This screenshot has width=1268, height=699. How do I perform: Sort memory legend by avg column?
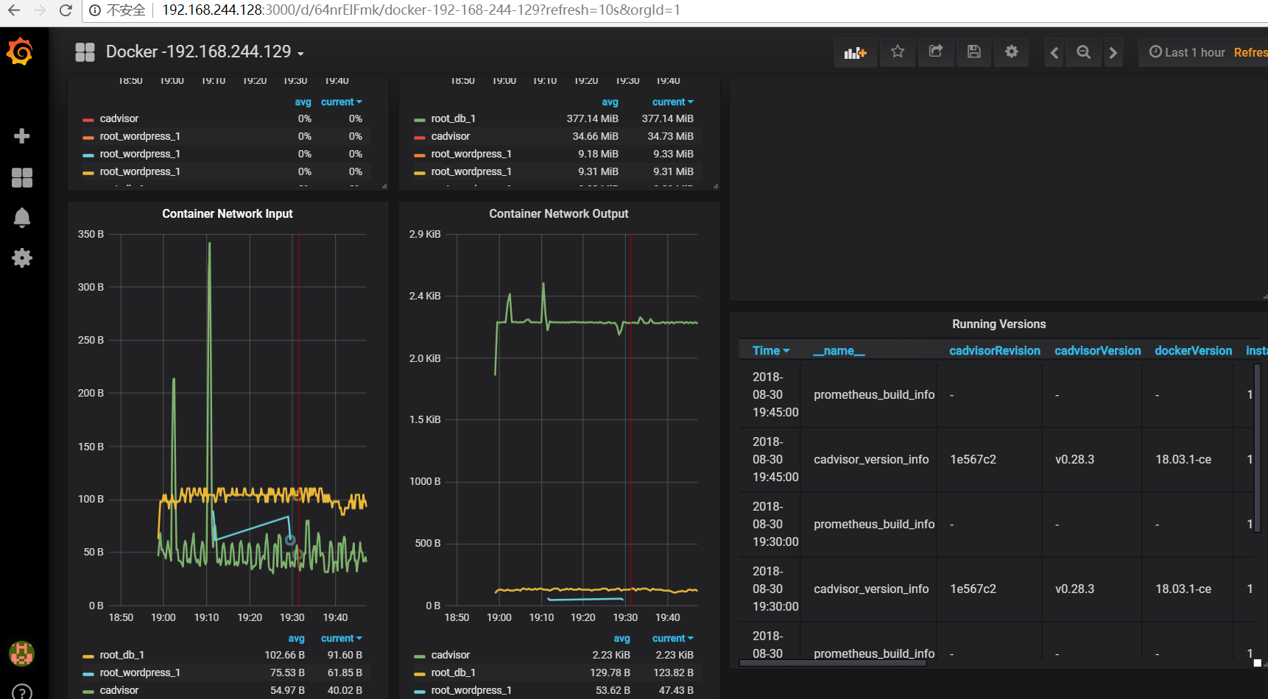[x=610, y=102]
